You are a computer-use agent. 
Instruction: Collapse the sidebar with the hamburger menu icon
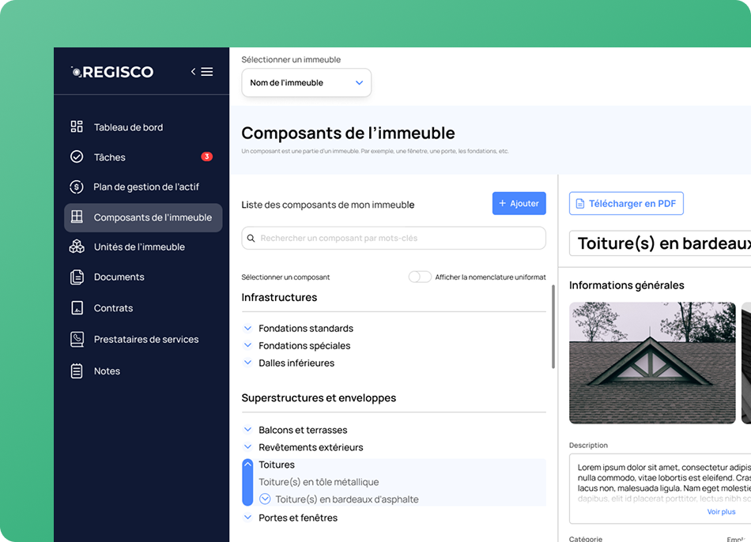(x=207, y=71)
